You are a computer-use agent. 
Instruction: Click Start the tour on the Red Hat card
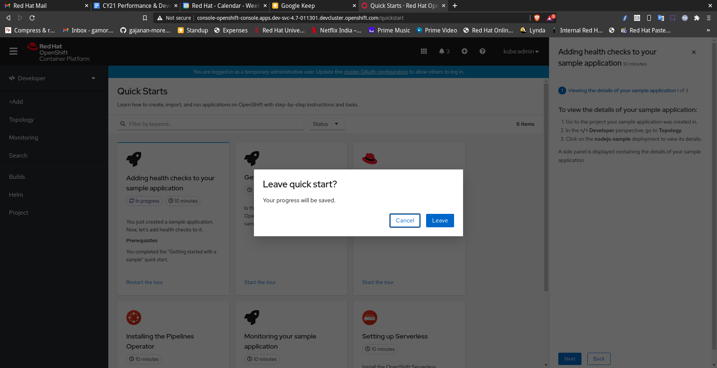click(378, 282)
